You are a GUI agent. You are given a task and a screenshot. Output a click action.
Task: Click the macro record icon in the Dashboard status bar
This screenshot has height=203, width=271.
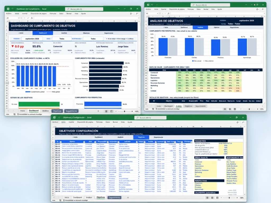14,114
